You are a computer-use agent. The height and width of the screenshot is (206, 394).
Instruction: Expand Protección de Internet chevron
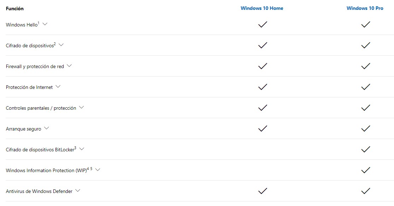click(x=58, y=86)
